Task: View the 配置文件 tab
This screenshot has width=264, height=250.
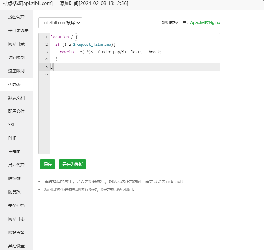Action: (x=16, y=111)
